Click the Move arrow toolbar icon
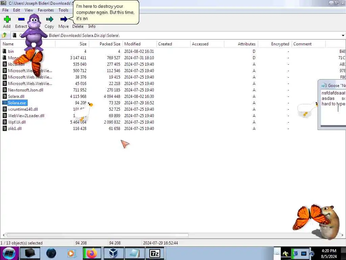The width and height of the screenshot is (346, 260). click(64, 19)
